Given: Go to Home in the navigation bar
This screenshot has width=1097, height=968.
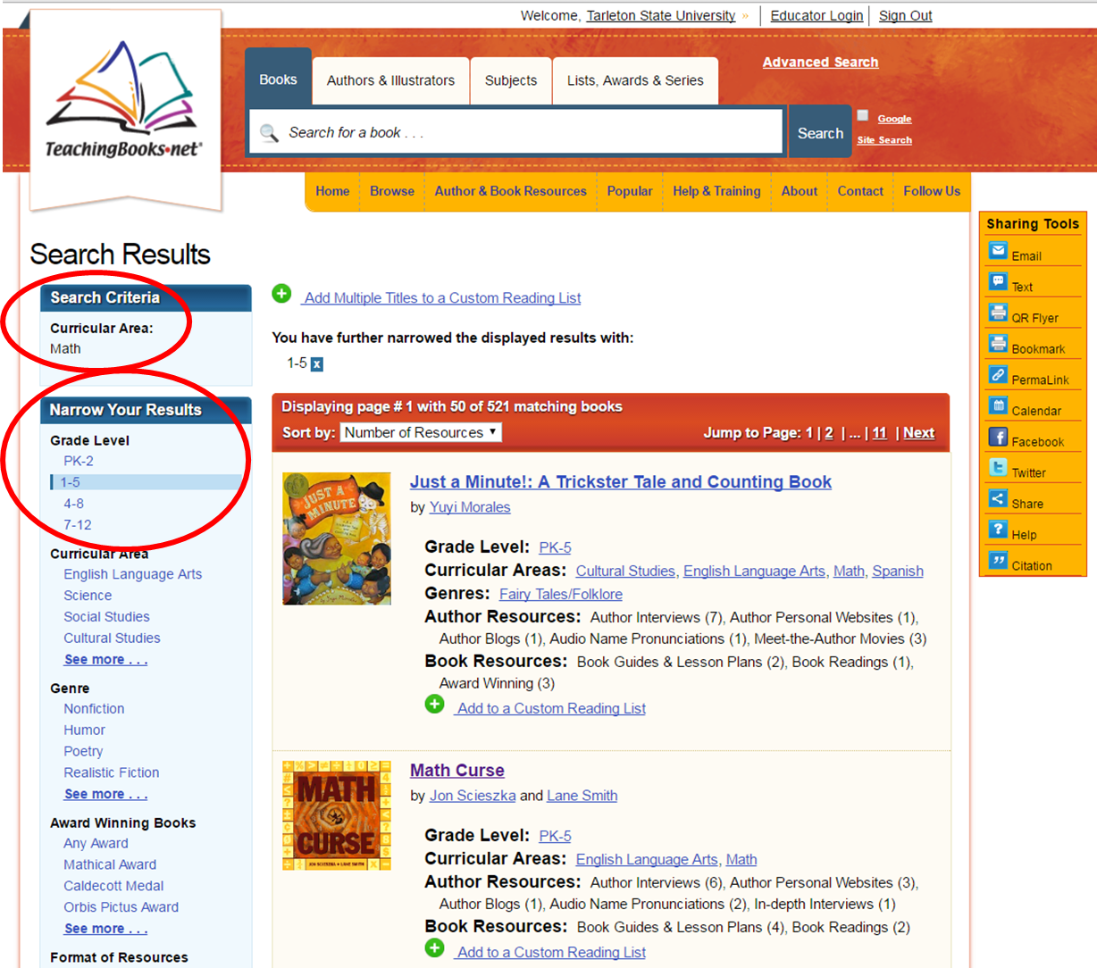Looking at the screenshot, I should coord(332,191).
